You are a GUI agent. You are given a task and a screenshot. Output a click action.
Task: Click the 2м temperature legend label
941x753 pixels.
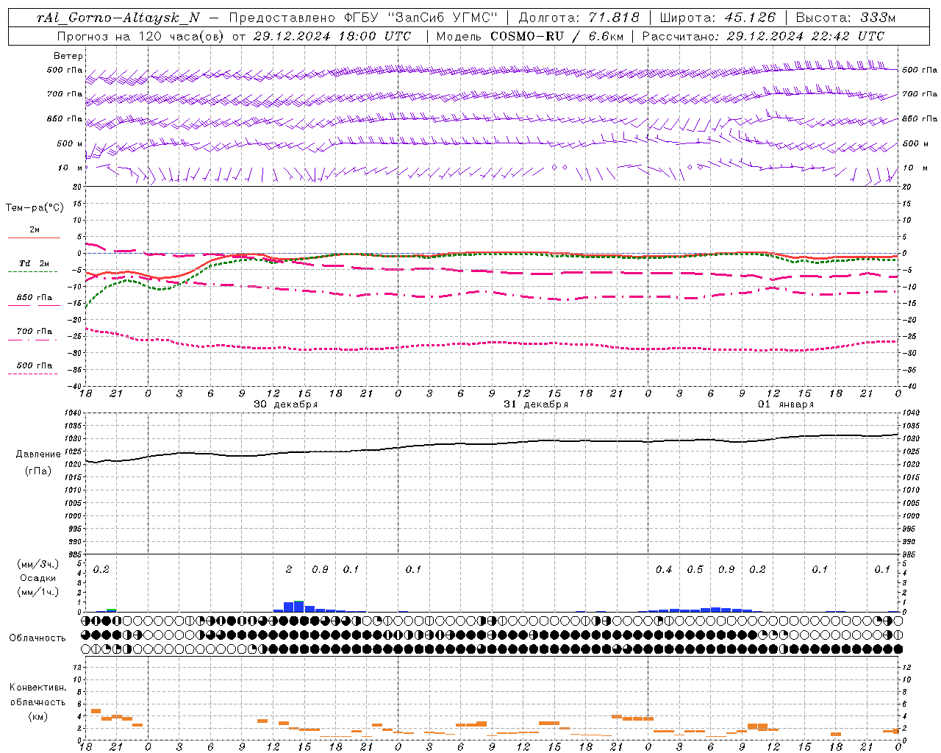coord(35,229)
